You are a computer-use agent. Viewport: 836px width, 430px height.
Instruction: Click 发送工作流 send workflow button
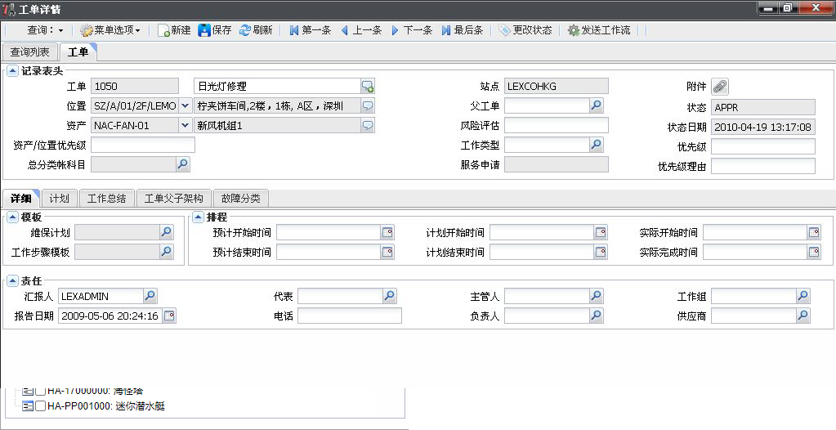coord(599,30)
